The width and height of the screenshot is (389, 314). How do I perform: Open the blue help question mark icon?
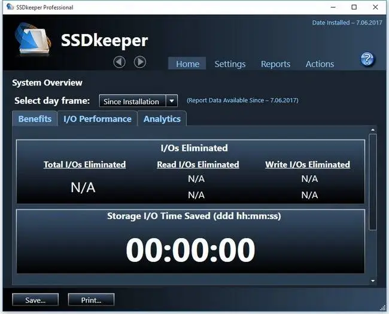point(367,59)
